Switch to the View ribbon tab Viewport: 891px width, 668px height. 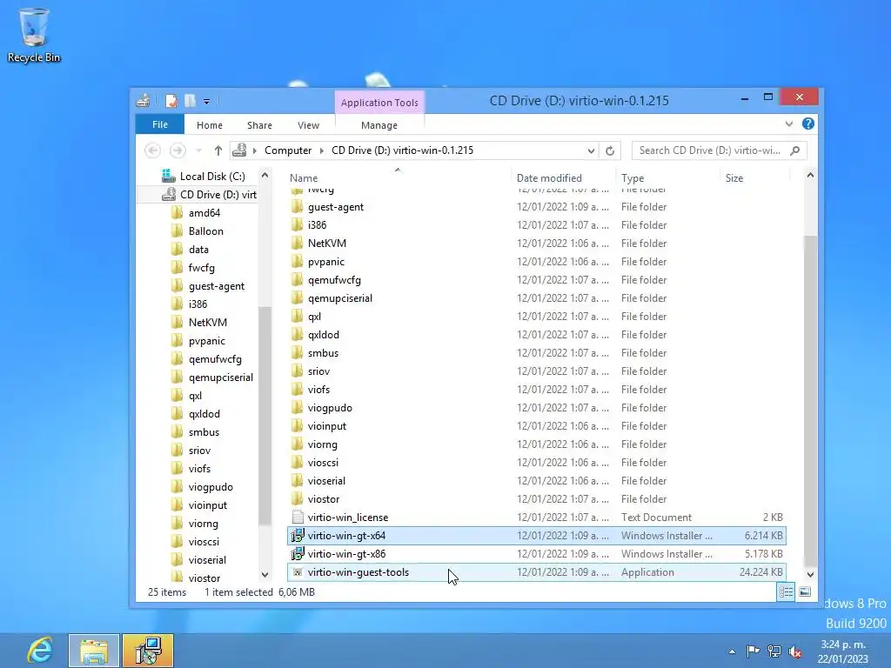tap(308, 125)
